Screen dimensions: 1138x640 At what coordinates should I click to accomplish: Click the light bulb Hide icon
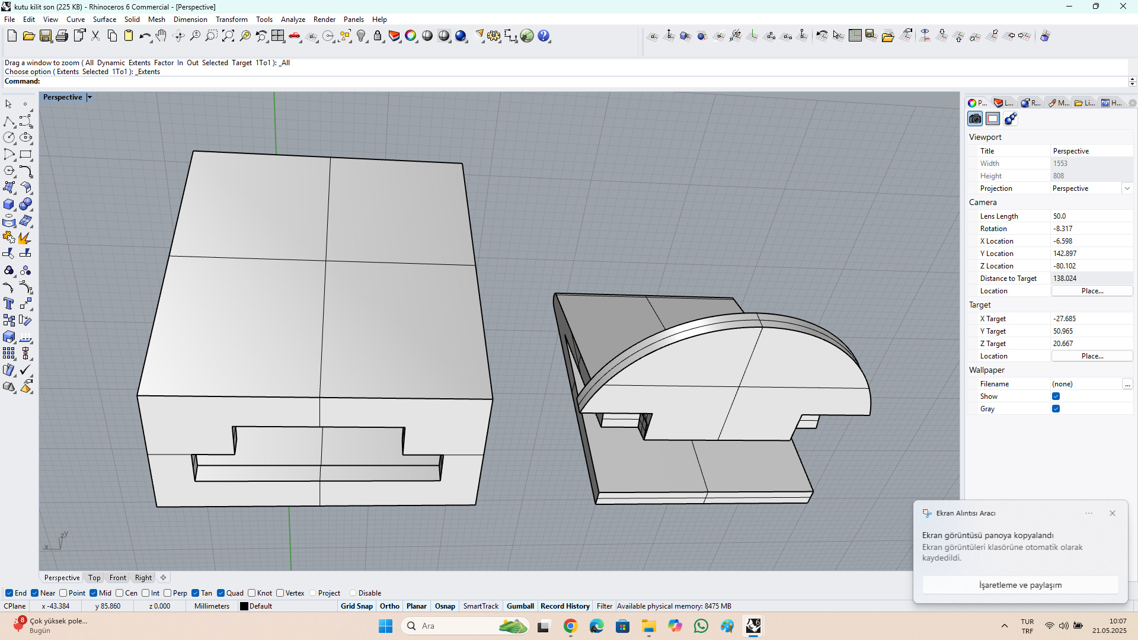[x=362, y=36]
